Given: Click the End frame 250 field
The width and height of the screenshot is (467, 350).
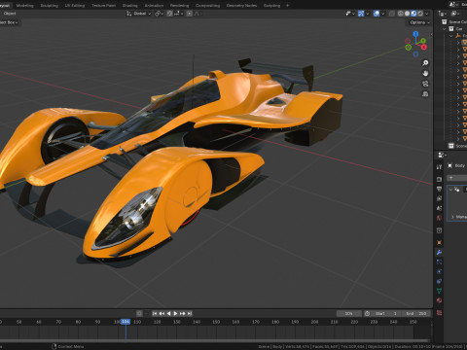Looking at the screenshot, I should point(416,313).
